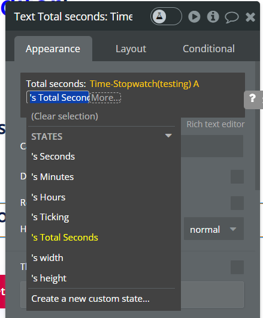This screenshot has width=263, height=318.
Task: Open the info icon for element reference
Action: coord(213,17)
